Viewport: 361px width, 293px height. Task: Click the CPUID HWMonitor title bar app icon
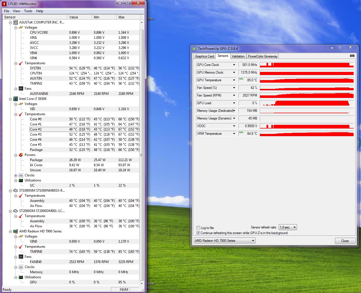[4, 4]
